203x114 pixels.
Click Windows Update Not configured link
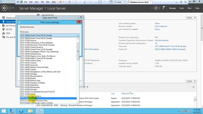[161, 26]
